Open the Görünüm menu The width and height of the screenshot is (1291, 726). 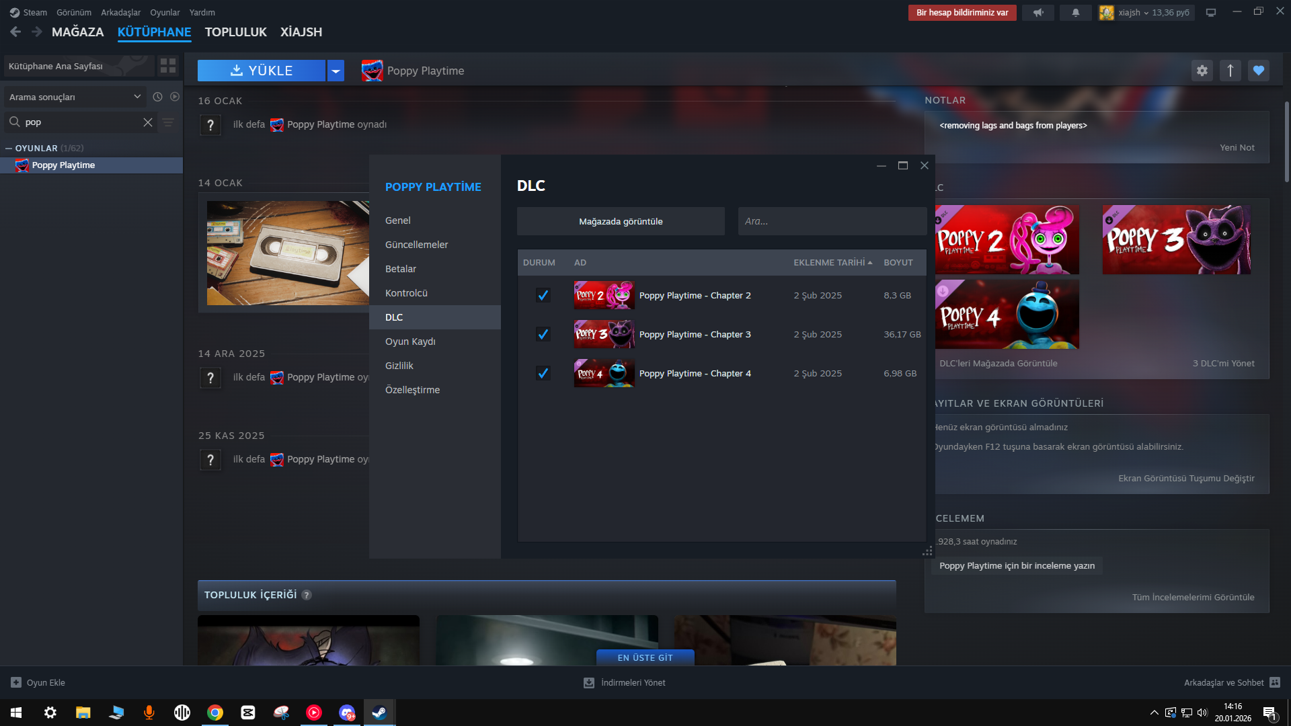[x=74, y=13]
